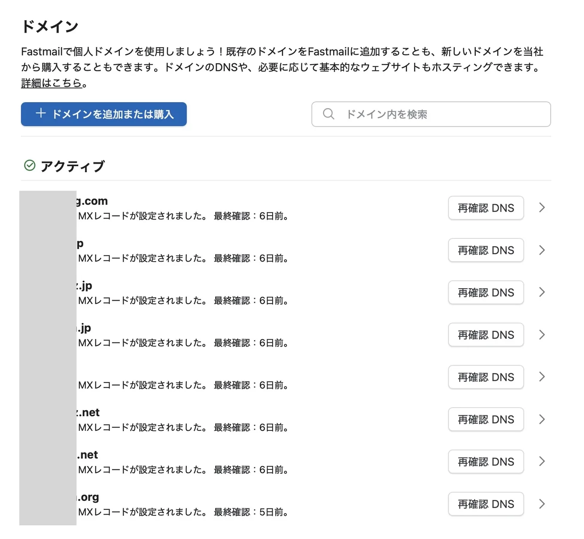Click the g.com domain name
The height and width of the screenshot is (539, 584).
coord(92,201)
